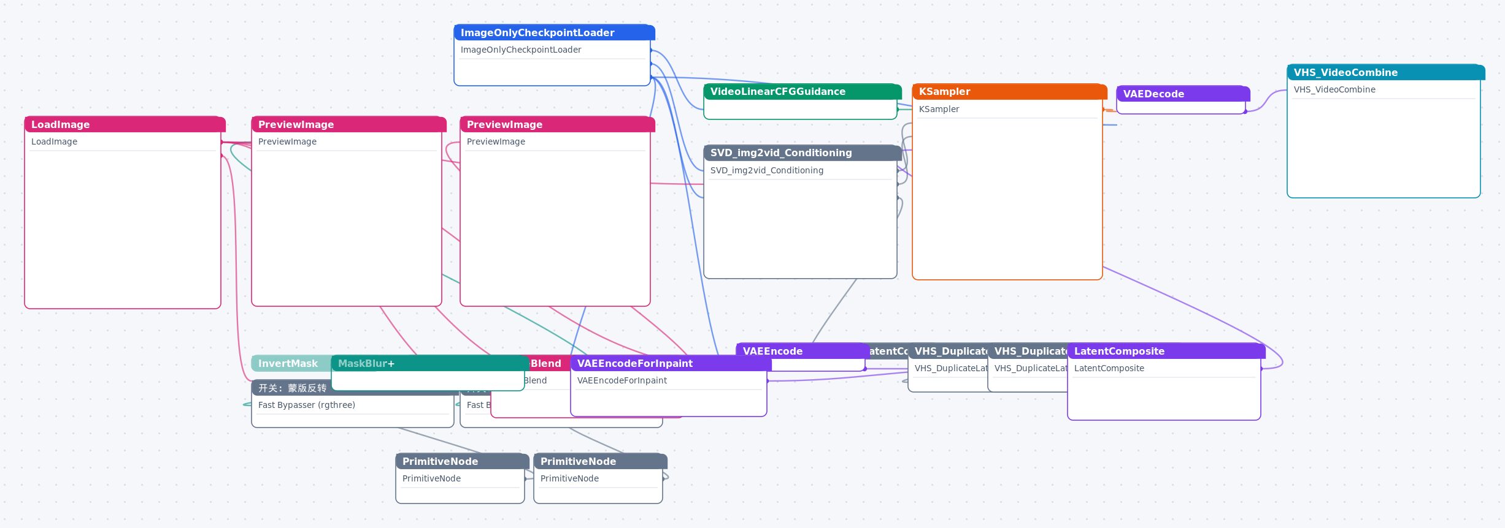Click the LoadImage node title bar

[125, 124]
